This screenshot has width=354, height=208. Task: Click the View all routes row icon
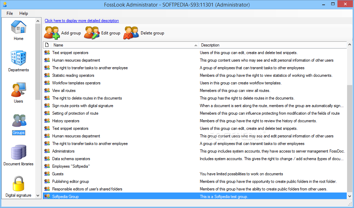point(47,90)
